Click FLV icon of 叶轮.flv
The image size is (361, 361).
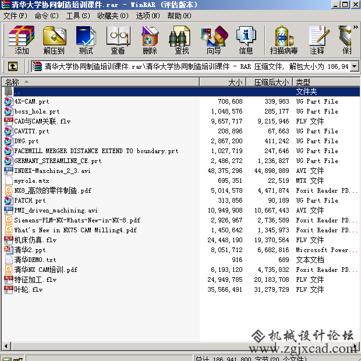click(x=9, y=289)
